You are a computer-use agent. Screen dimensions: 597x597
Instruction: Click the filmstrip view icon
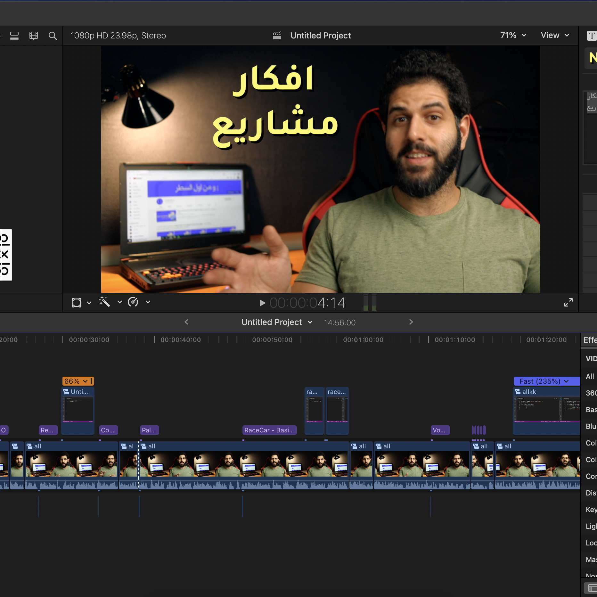(34, 36)
